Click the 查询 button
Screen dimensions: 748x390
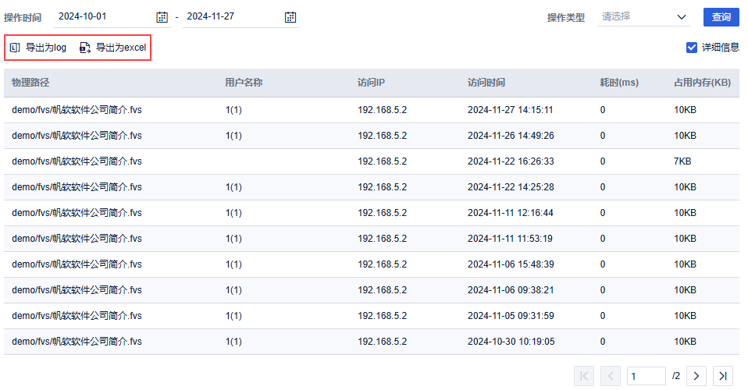(x=721, y=17)
